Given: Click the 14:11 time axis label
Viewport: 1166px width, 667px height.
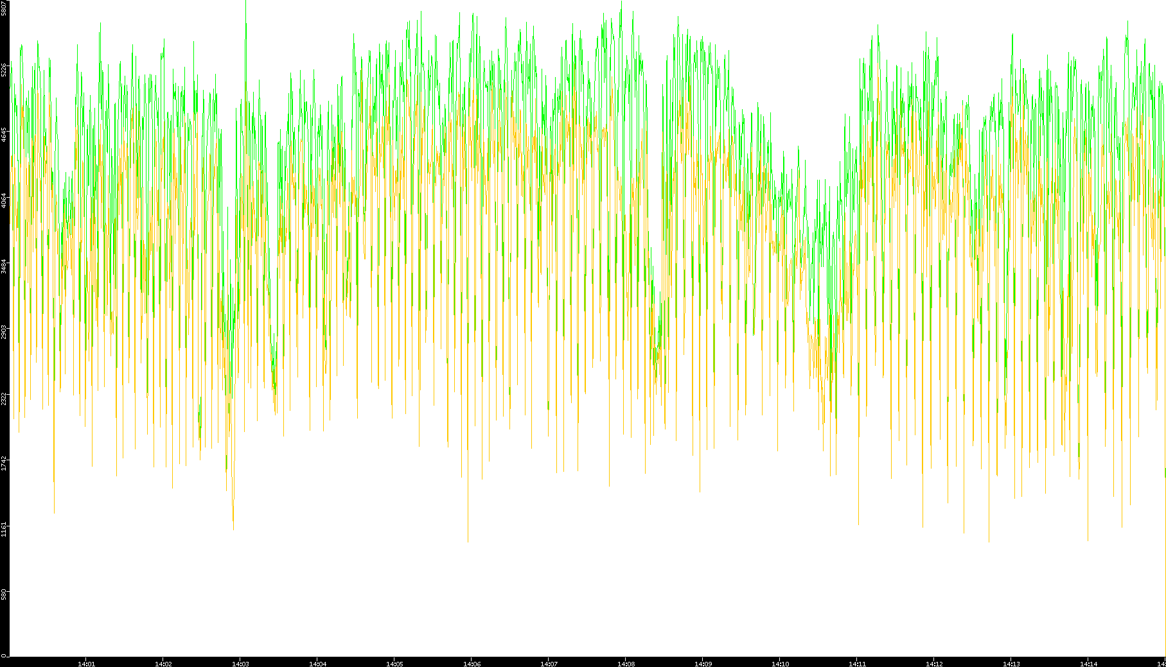Looking at the screenshot, I should pos(857,664).
